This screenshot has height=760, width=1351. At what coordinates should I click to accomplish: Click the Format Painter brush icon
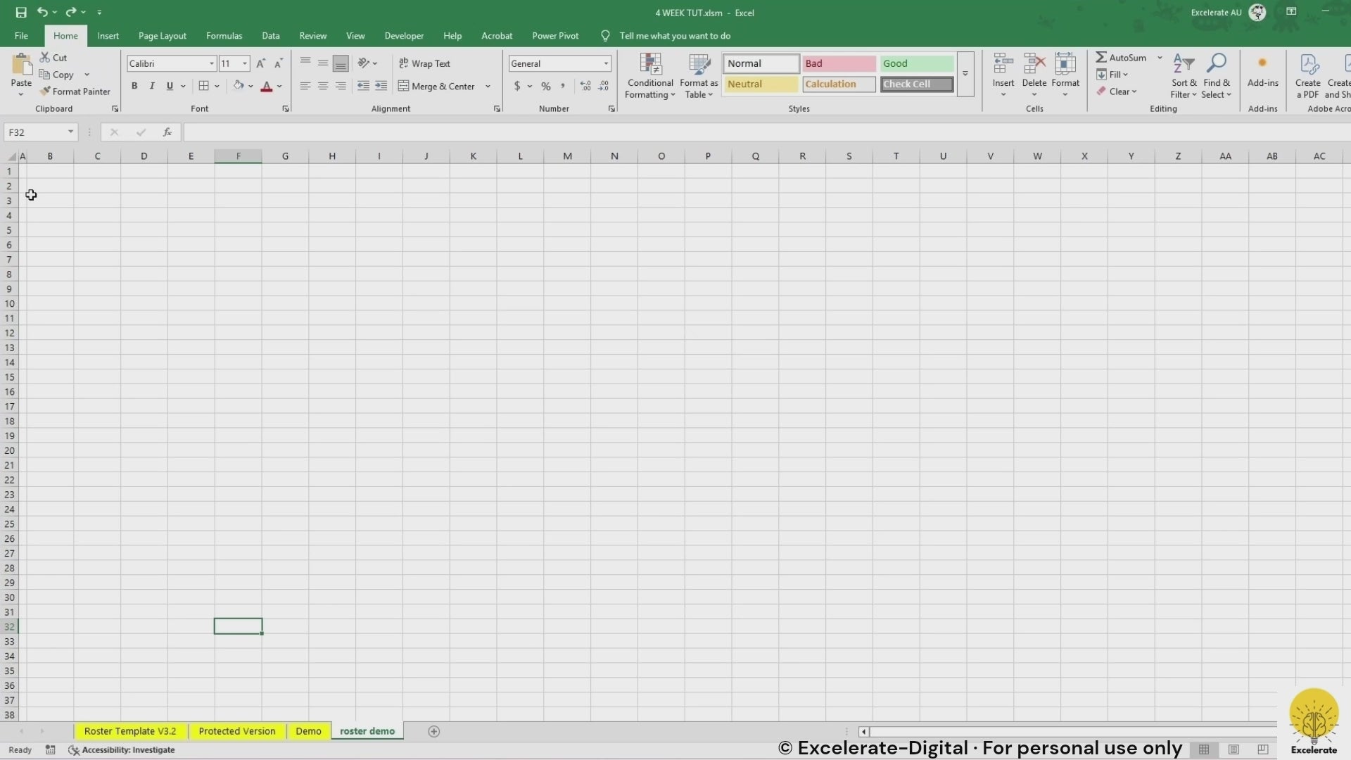point(45,91)
